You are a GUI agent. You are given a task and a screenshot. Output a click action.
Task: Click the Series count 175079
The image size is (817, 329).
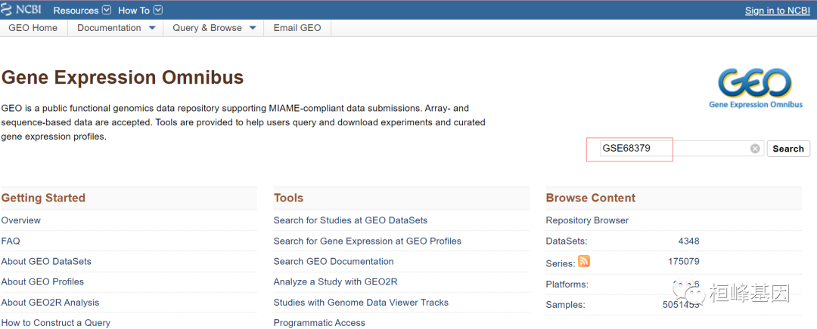pos(684,261)
